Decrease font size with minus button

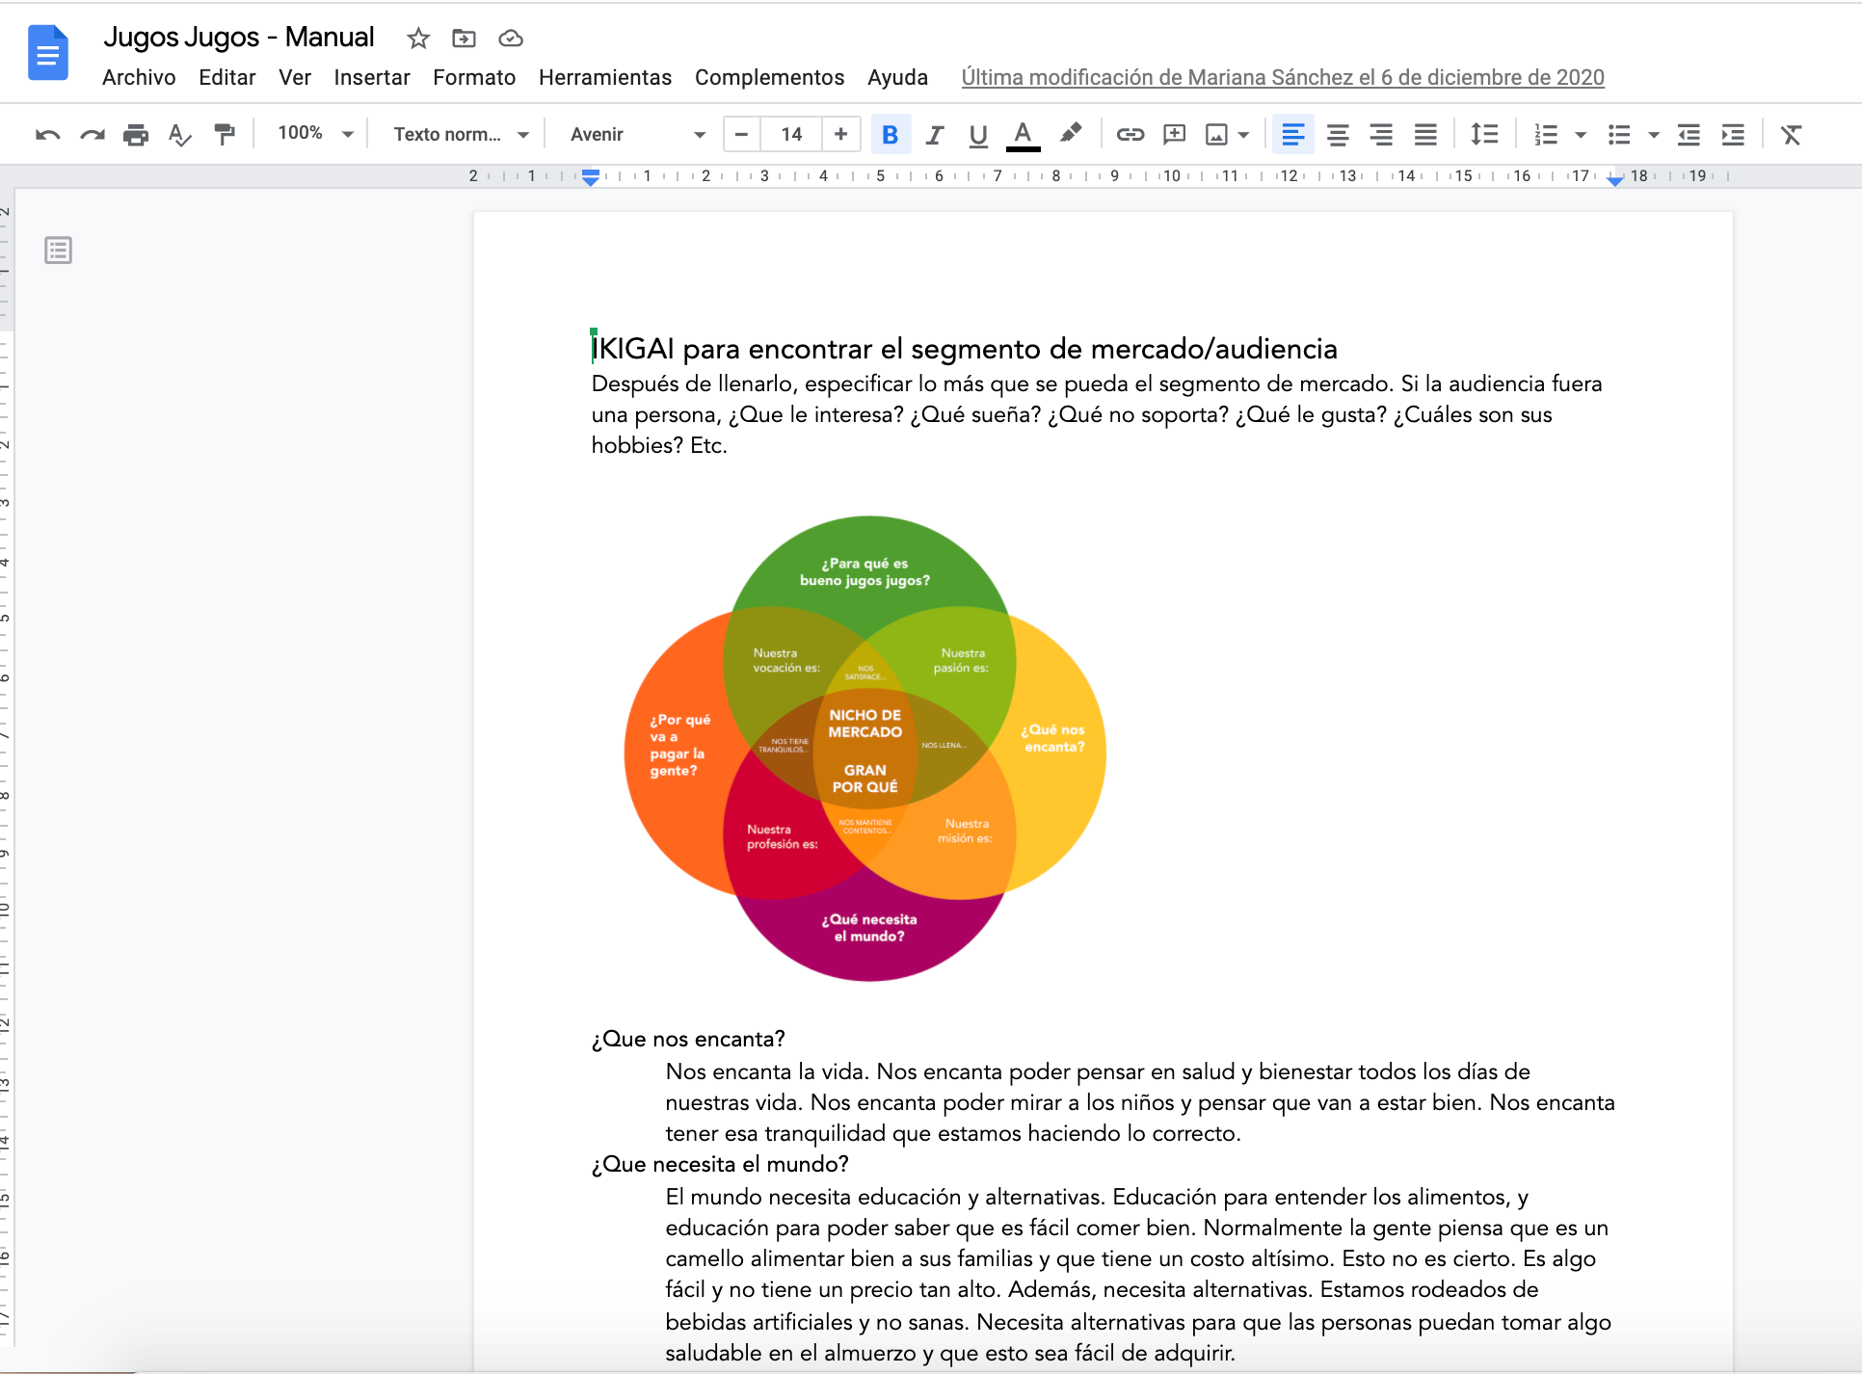click(x=741, y=135)
